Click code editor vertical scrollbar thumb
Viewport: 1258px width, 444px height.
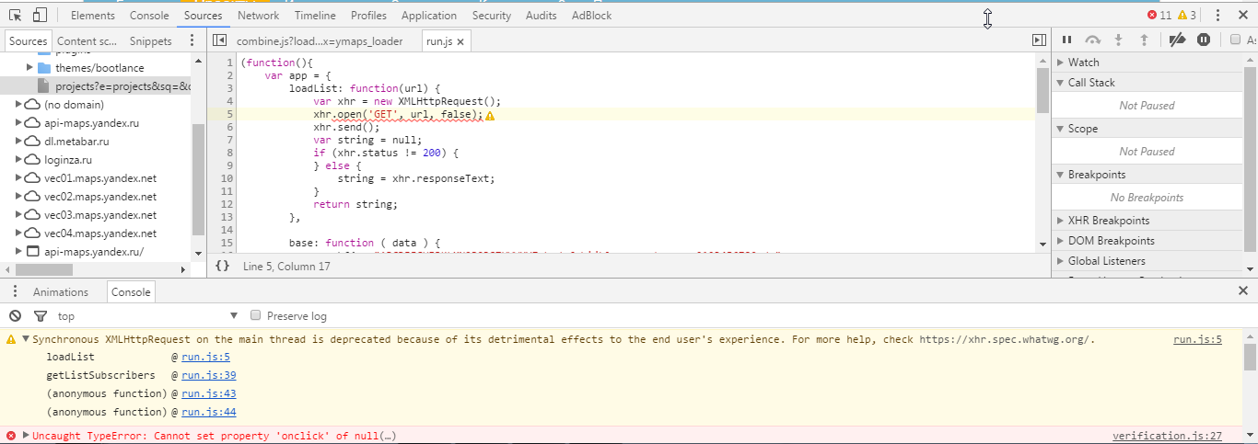(1043, 90)
